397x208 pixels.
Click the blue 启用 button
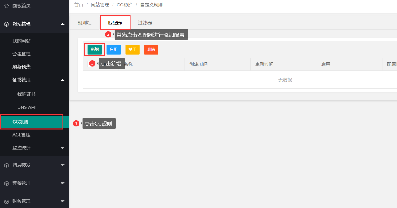point(113,49)
